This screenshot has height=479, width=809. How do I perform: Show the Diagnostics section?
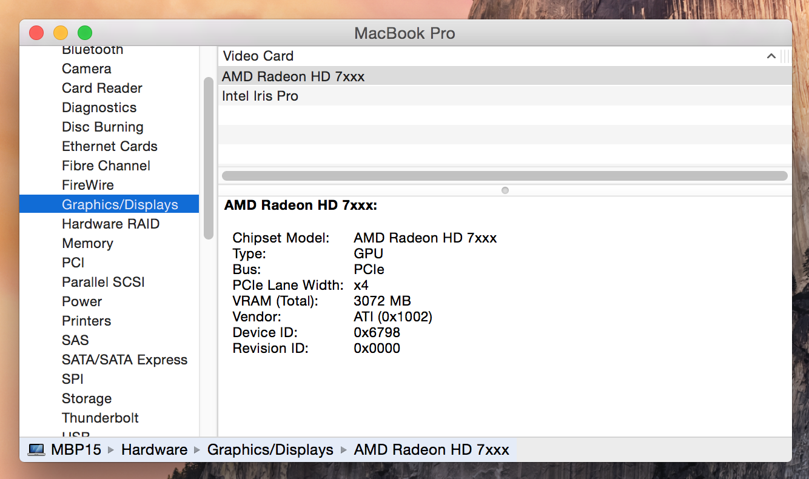point(99,107)
